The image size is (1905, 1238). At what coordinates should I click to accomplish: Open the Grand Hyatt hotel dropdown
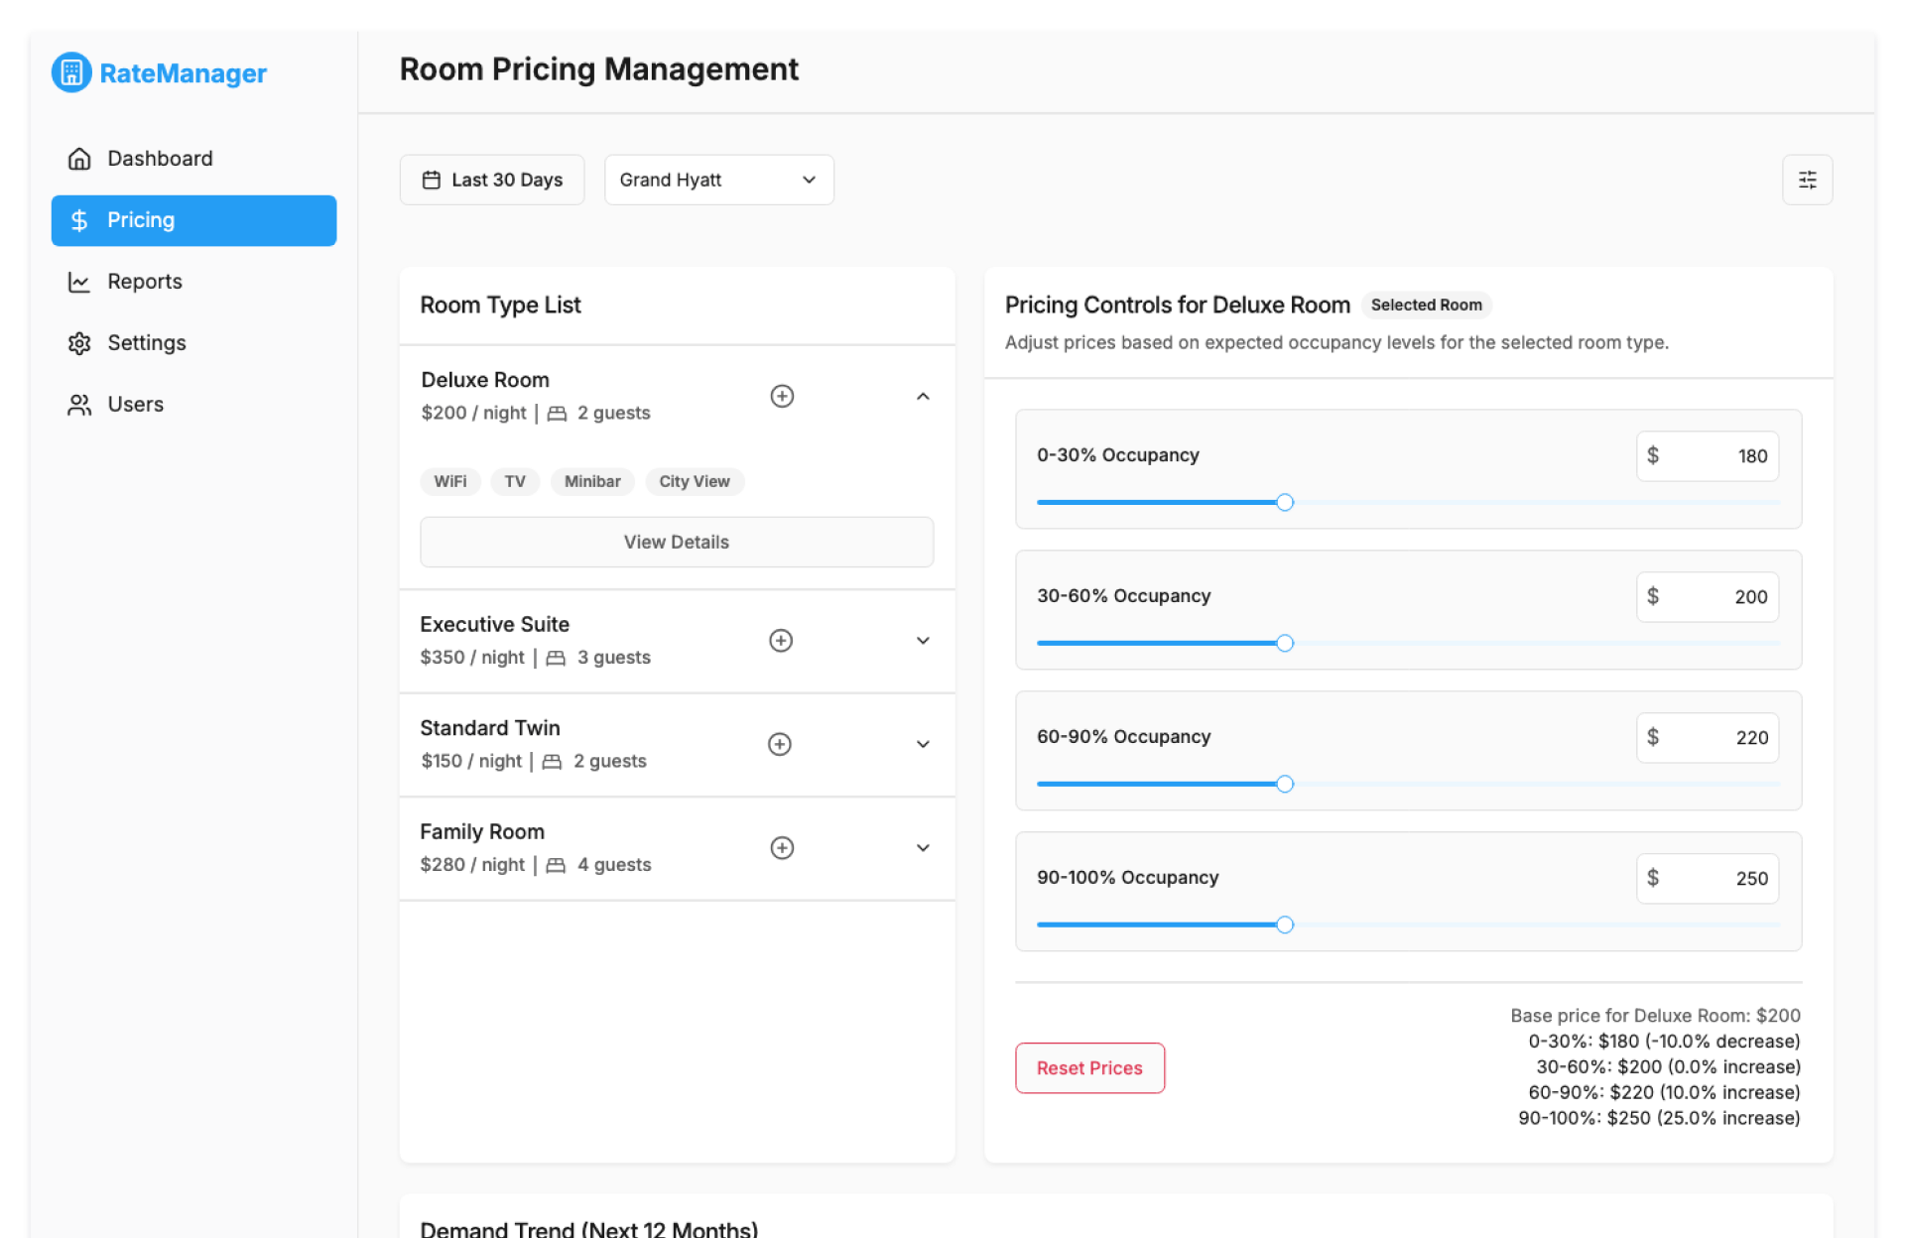[718, 180]
